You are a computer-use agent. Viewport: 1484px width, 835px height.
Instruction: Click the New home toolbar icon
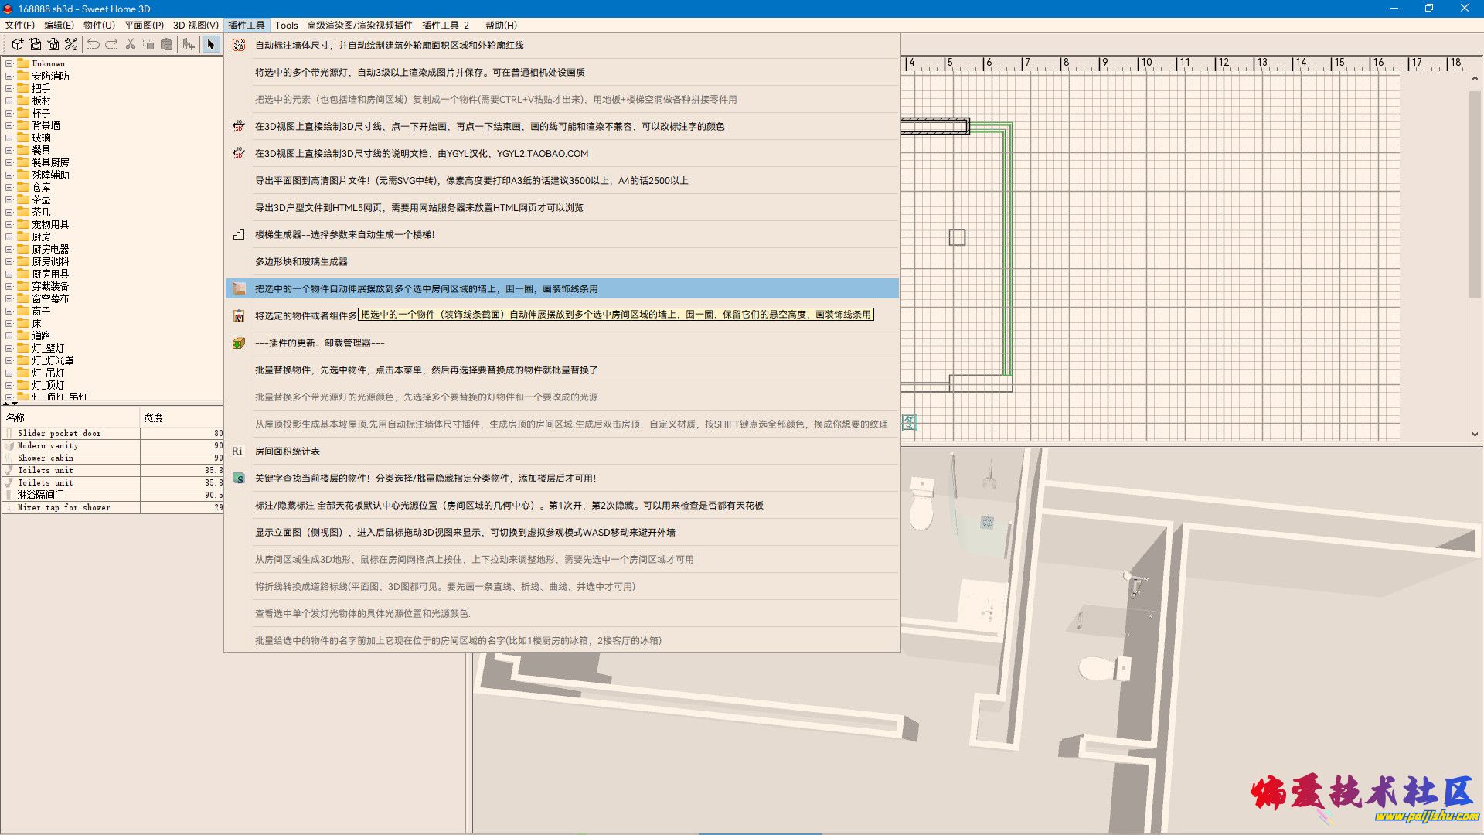coord(17,44)
